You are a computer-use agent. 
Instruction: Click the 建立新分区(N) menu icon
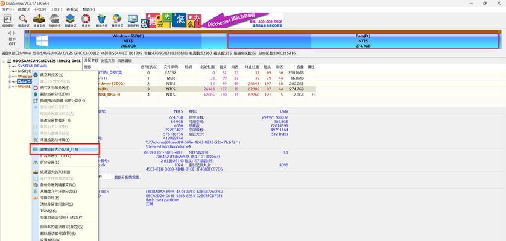[36, 75]
